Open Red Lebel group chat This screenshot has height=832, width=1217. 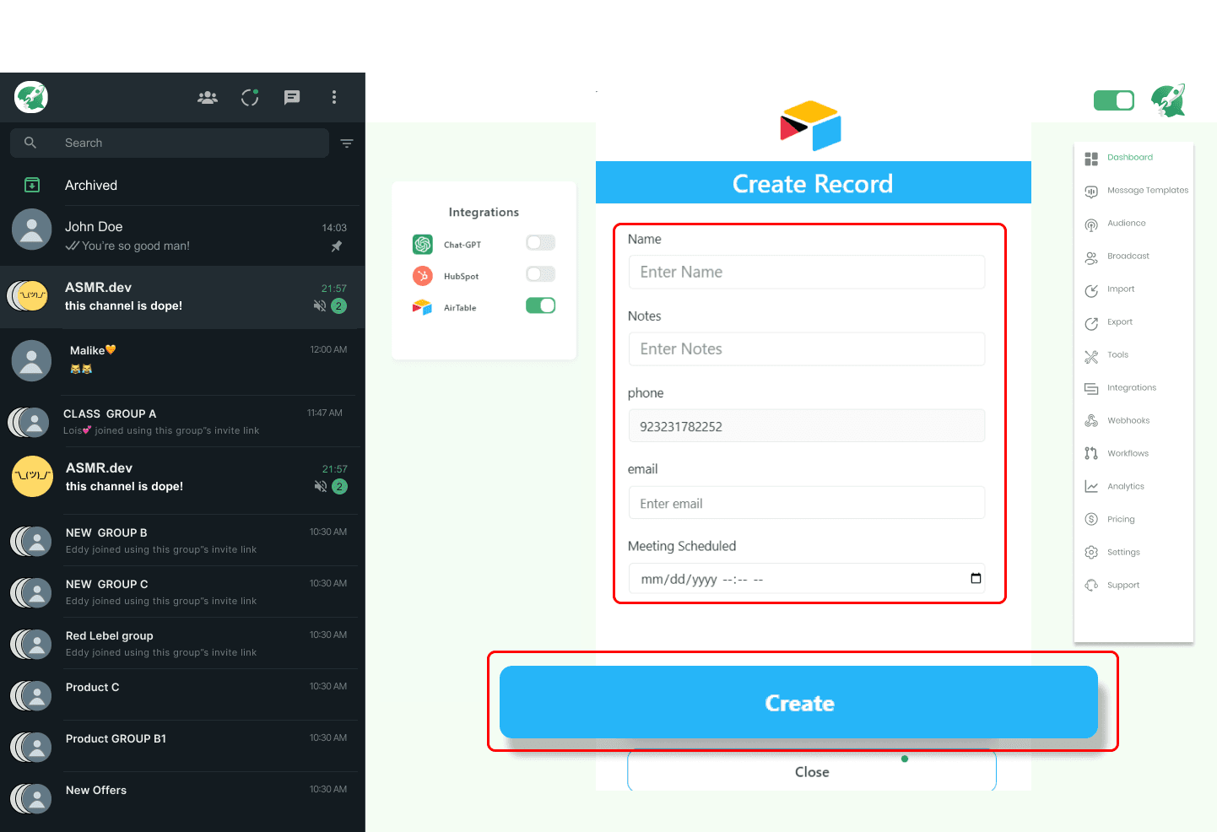pos(182,643)
